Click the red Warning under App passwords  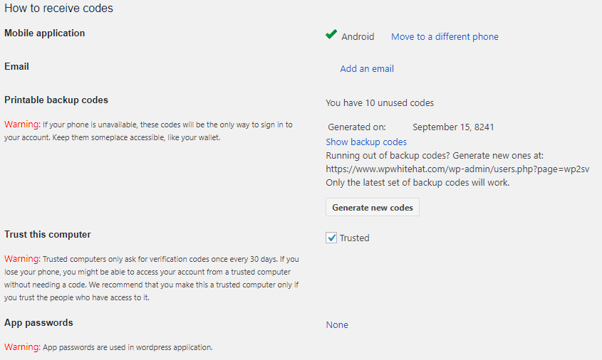click(21, 347)
